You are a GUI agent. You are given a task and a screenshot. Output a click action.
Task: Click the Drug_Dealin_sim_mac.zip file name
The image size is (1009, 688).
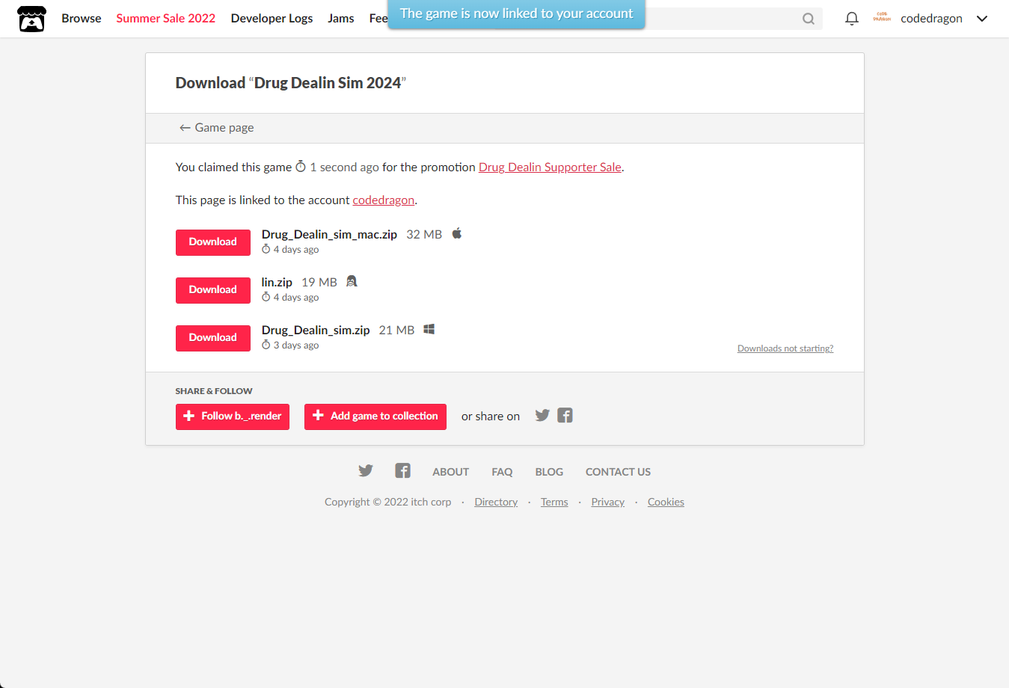coord(329,234)
